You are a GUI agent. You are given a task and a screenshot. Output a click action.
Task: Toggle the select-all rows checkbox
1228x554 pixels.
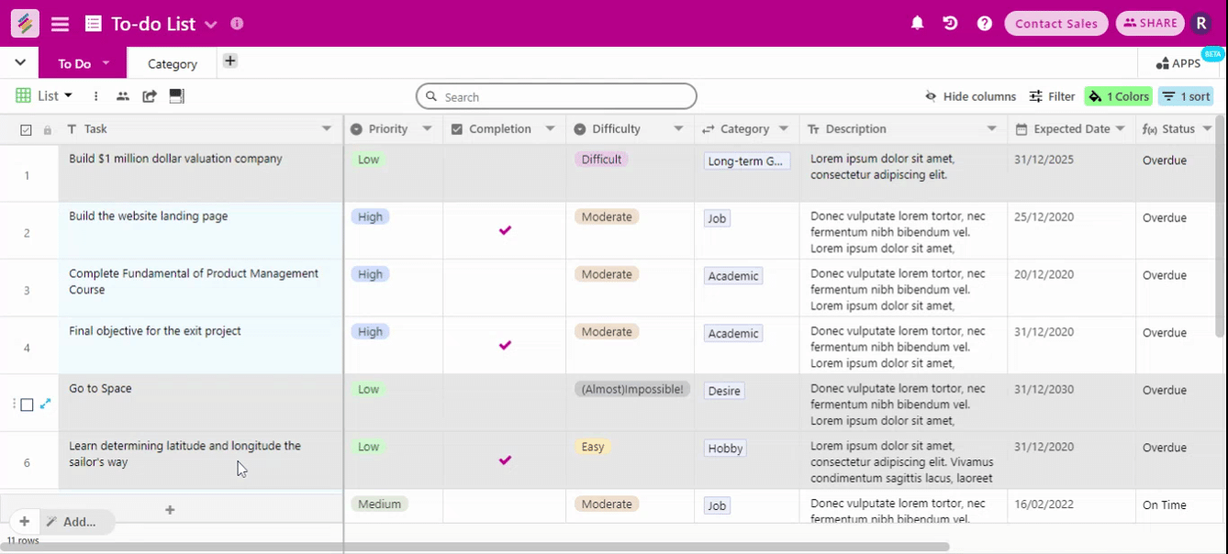click(26, 130)
